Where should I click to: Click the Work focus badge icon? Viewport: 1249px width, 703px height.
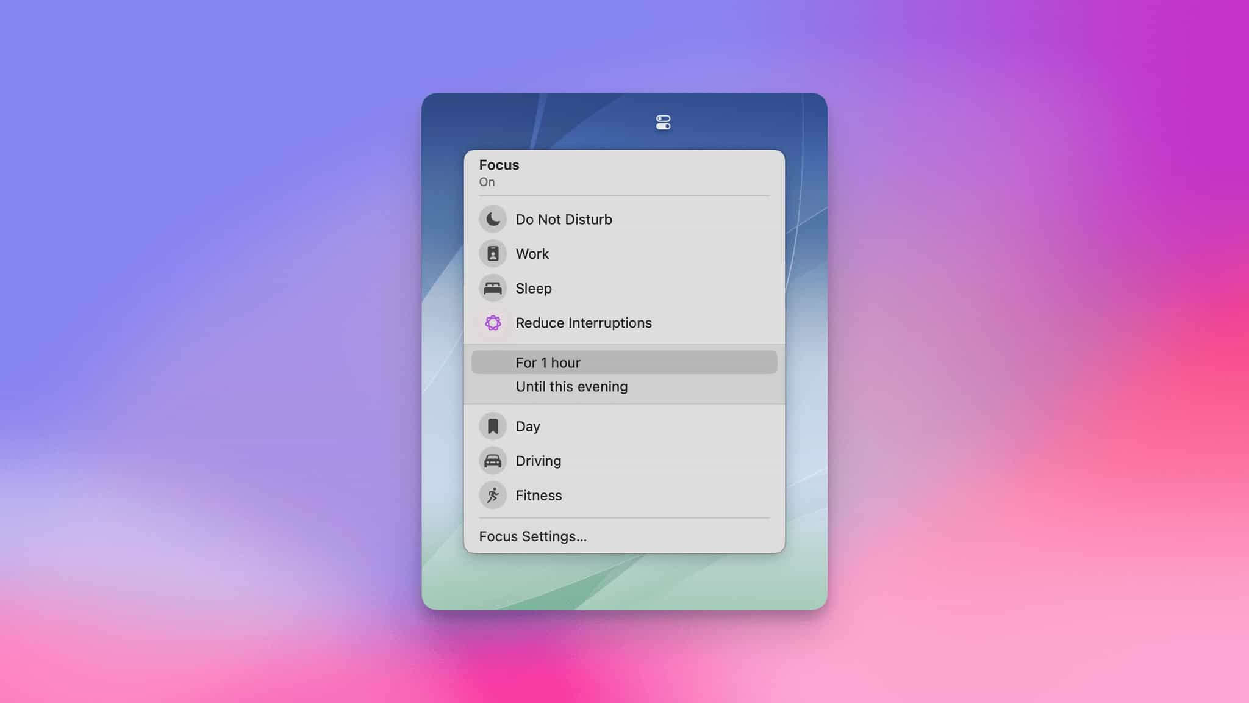493,254
